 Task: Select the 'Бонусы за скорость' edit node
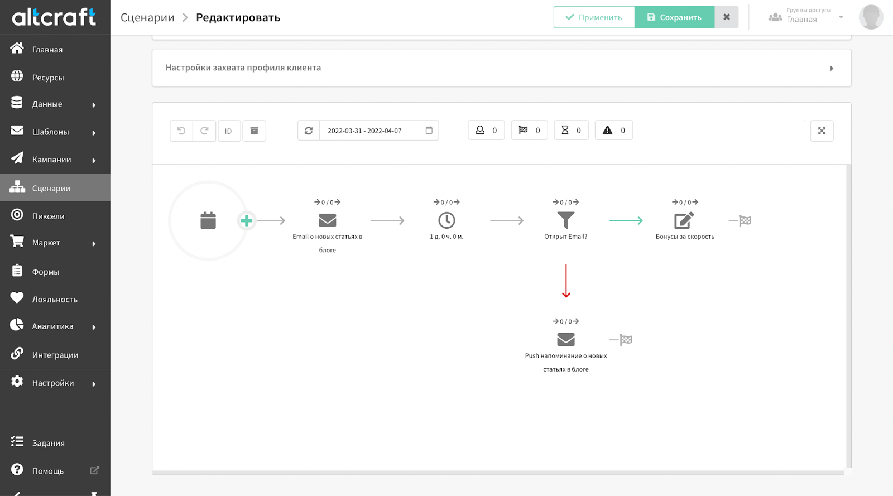(684, 220)
